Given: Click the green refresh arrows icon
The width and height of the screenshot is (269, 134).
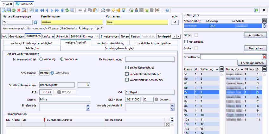Looking at the screenshot, I should click(x=67, y=10).
